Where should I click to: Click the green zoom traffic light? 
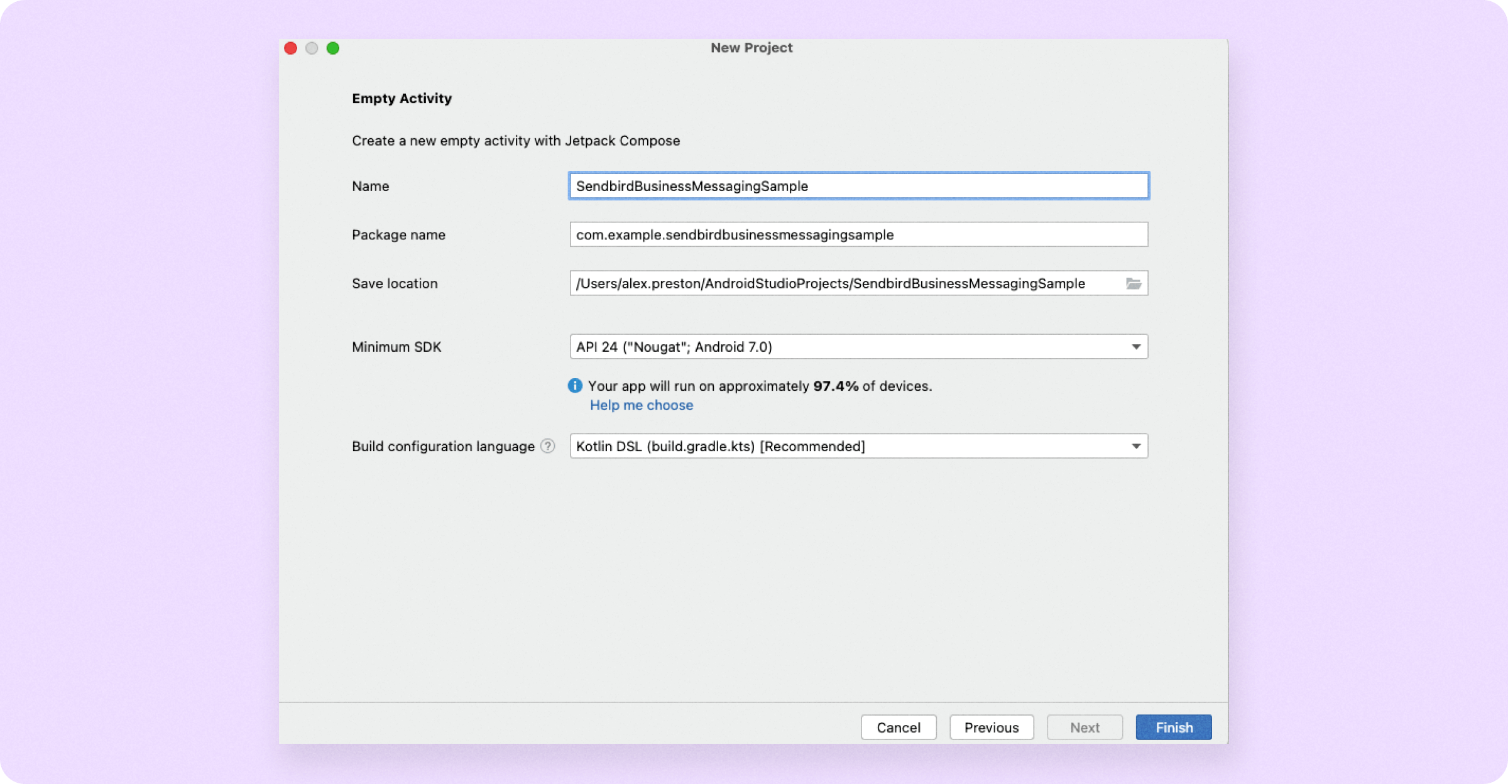pyautogui.click(x=333, y=48)
